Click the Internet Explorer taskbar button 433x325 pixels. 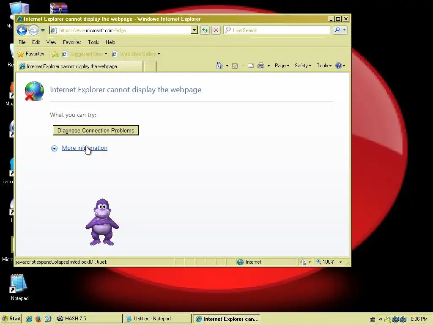(226, 319)
